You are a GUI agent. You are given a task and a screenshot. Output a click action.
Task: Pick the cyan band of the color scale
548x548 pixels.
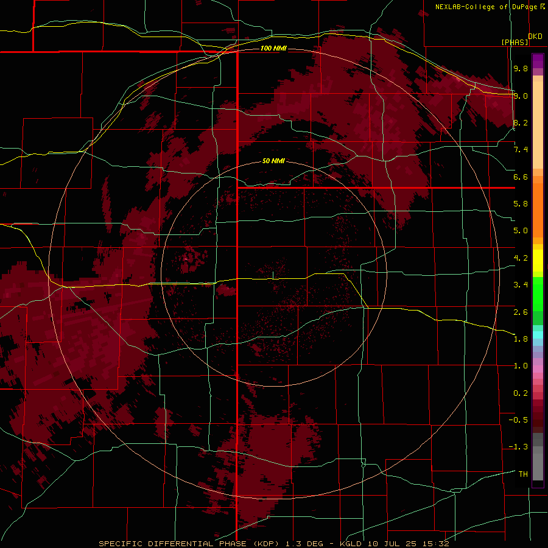coord(538,335)
